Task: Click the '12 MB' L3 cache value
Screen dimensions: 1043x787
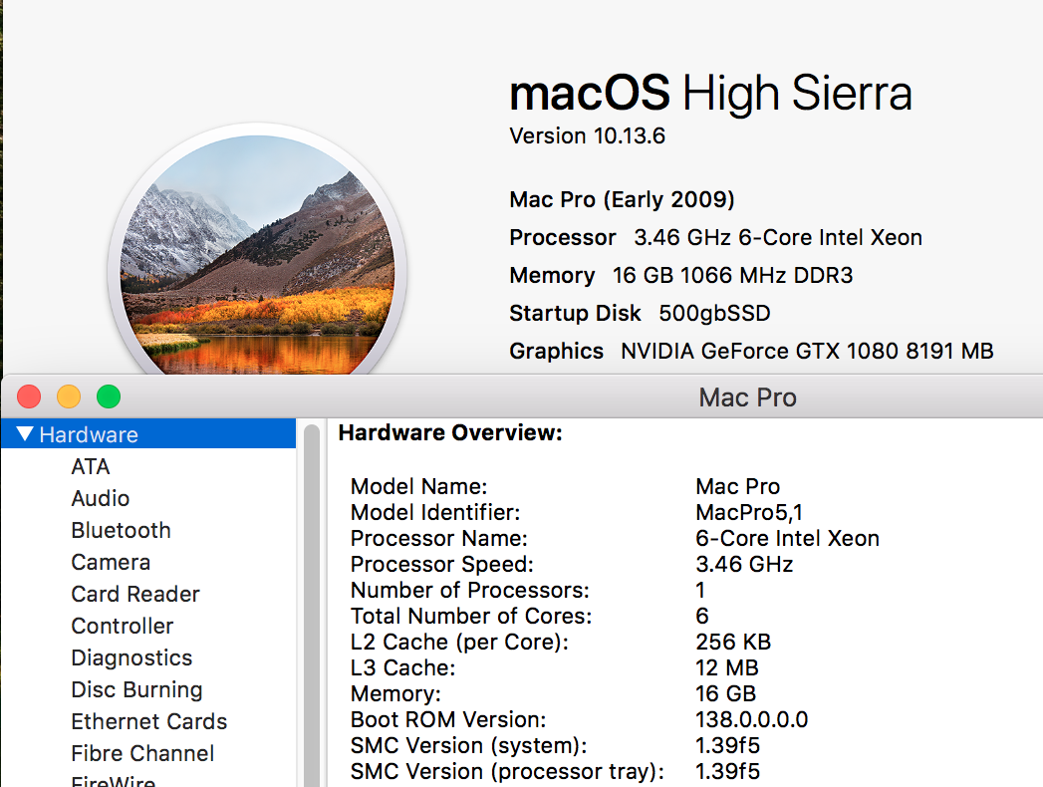Action: click(x=727, y=667)
